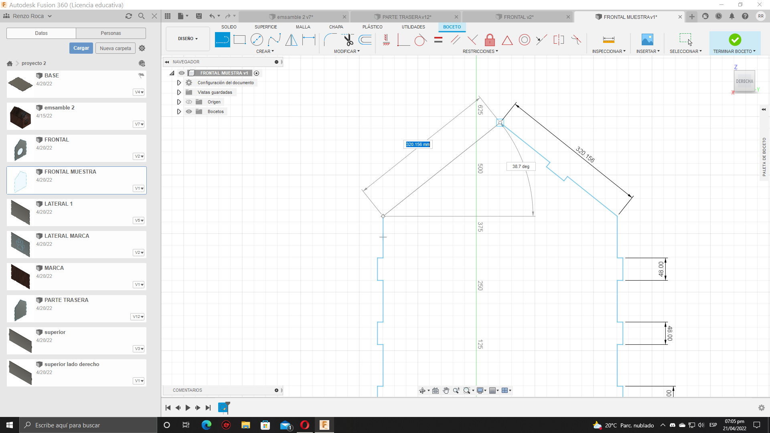Choose the center diameter Circle tool

tap(257, 40)
